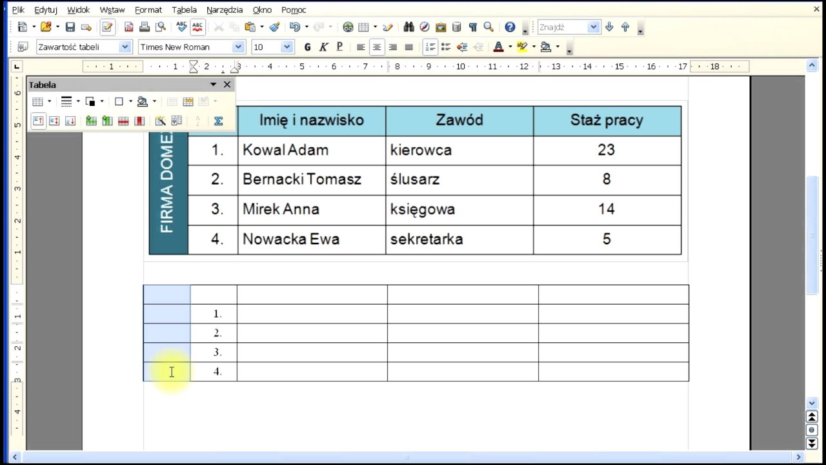
Task: Export directly as PDF
Action: (x=129, y=27)
